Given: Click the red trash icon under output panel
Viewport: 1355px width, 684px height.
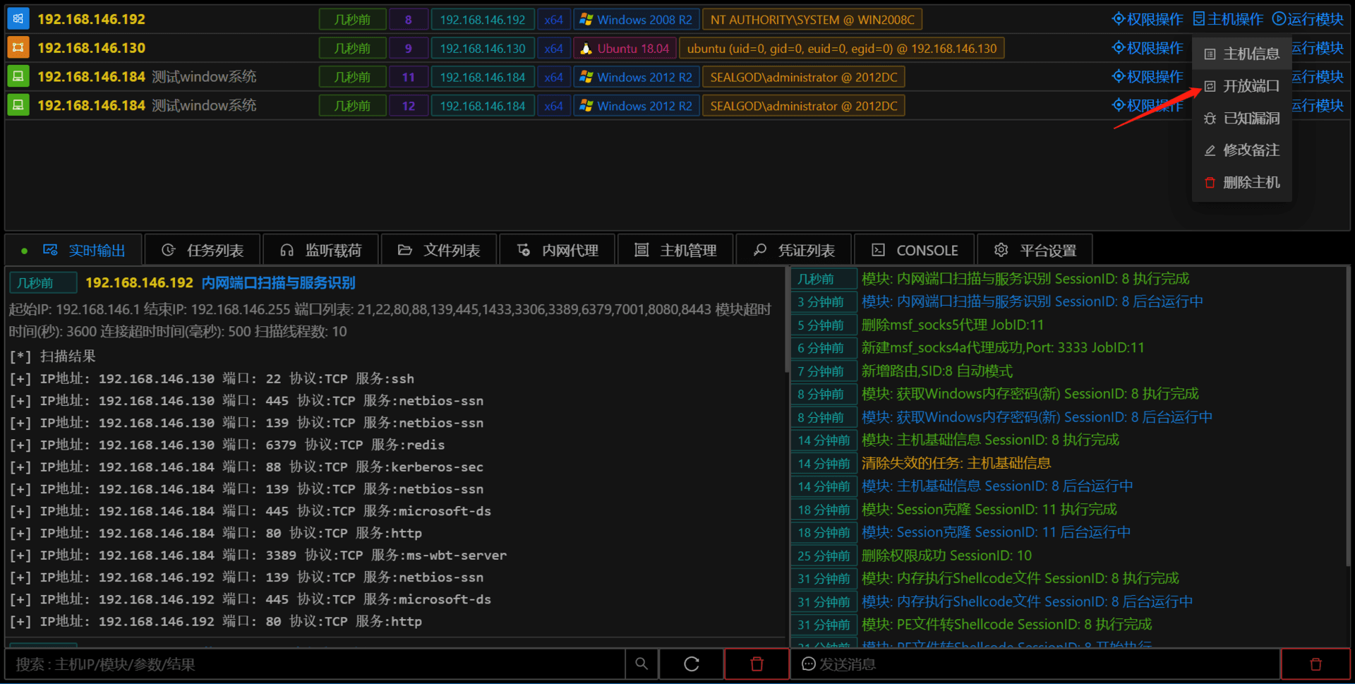Looking at the screenshot, I should [757, 664].
